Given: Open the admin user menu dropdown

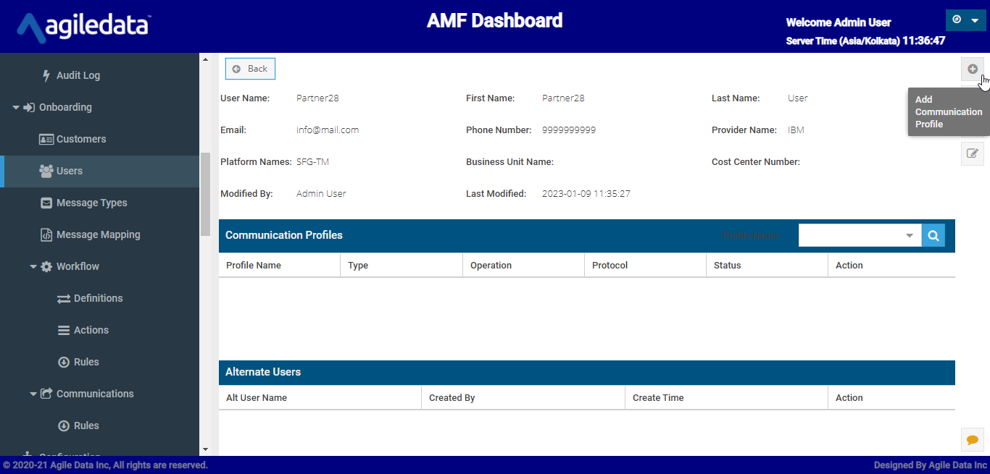Looking at the screenshot, I should (x=966, y=20).
